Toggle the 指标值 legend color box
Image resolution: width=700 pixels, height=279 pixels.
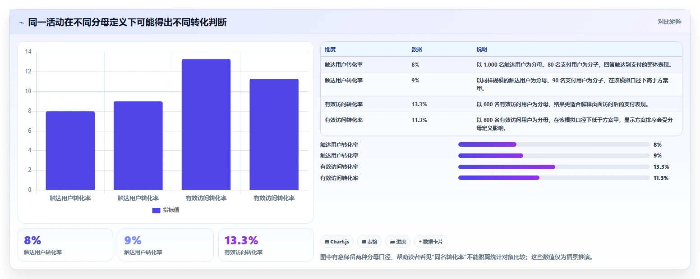156,210
